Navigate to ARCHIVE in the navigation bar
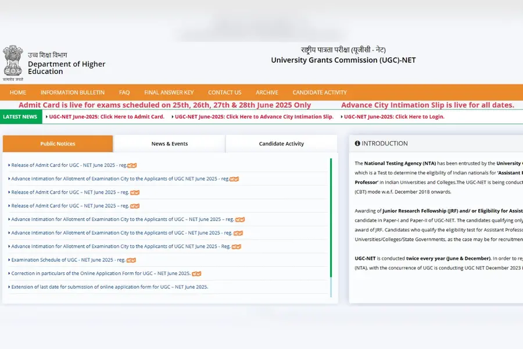 tap(267, 92)
